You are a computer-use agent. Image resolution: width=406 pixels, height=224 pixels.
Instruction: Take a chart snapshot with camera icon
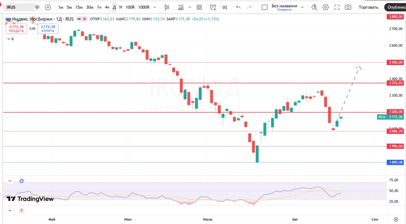pyautogui.click(x=348, y=7)
